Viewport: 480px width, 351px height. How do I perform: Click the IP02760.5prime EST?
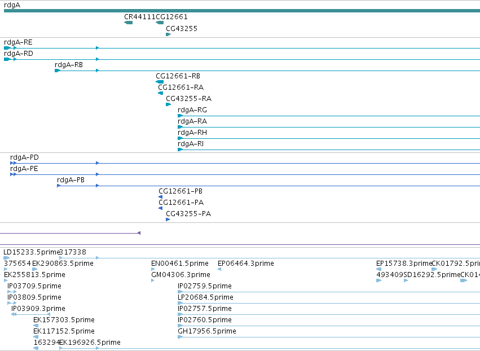pyautogui.click(x=329, y=326)
